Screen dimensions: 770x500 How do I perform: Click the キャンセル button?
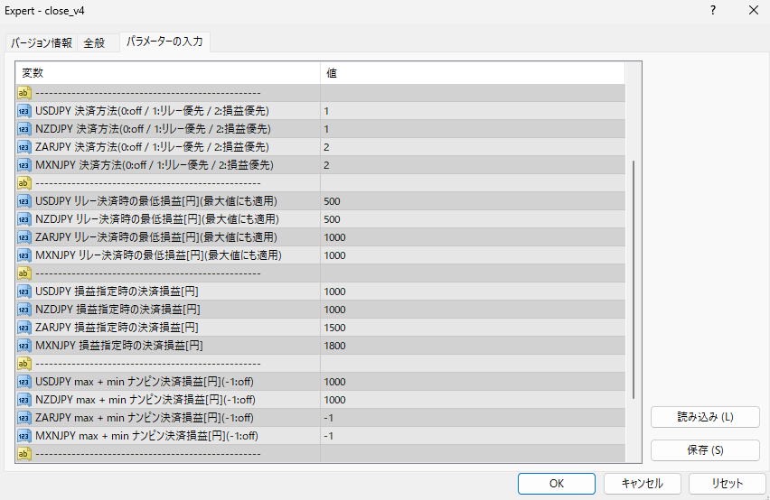coord(642,484)
